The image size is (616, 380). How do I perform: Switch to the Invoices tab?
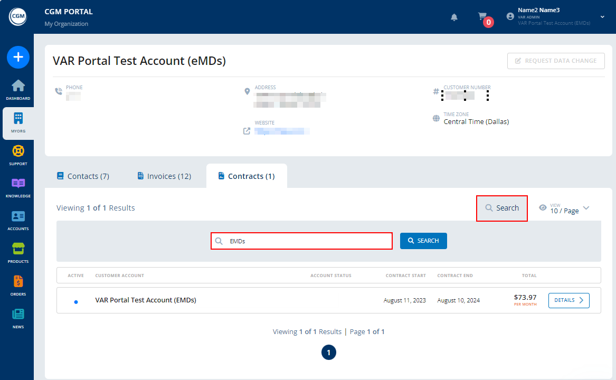[x=164, y=175]
